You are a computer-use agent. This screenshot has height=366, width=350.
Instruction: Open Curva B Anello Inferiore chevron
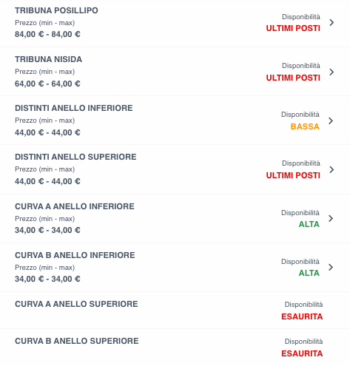[331, 267]
